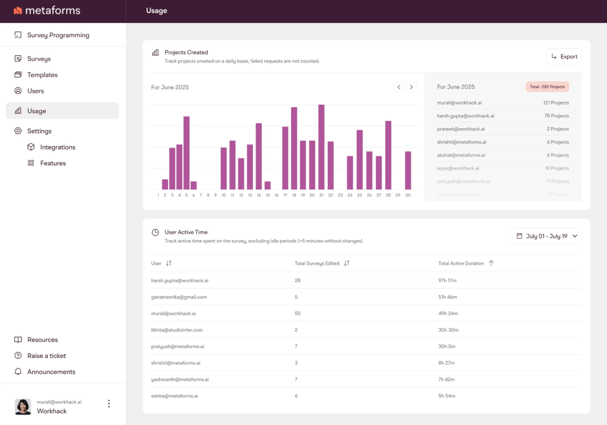
Task: Open account options three-dot menu
Action: coord(109,404)
